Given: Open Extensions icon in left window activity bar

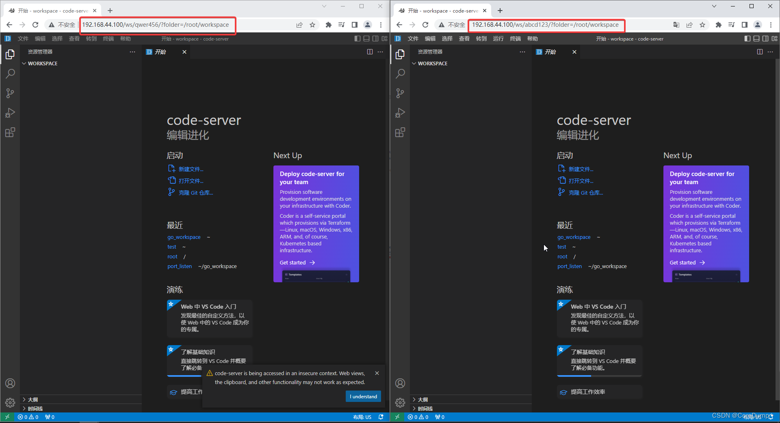Looking at the screenshot, I should pos(10,132).
